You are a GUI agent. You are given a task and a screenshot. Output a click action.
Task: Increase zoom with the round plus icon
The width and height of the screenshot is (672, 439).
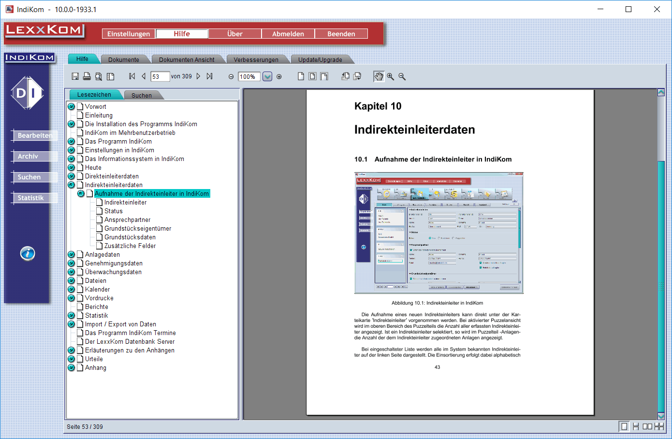pos(279,77)
